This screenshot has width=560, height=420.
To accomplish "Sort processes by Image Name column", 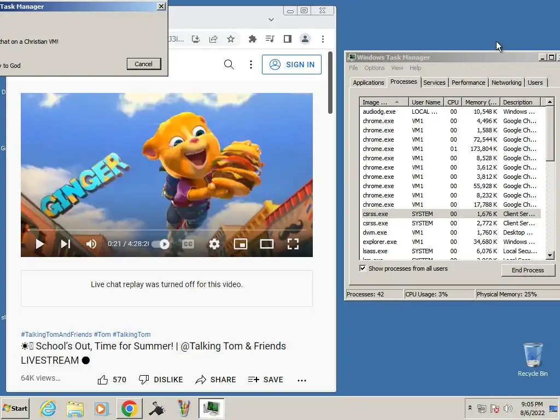I will [384, 102].
